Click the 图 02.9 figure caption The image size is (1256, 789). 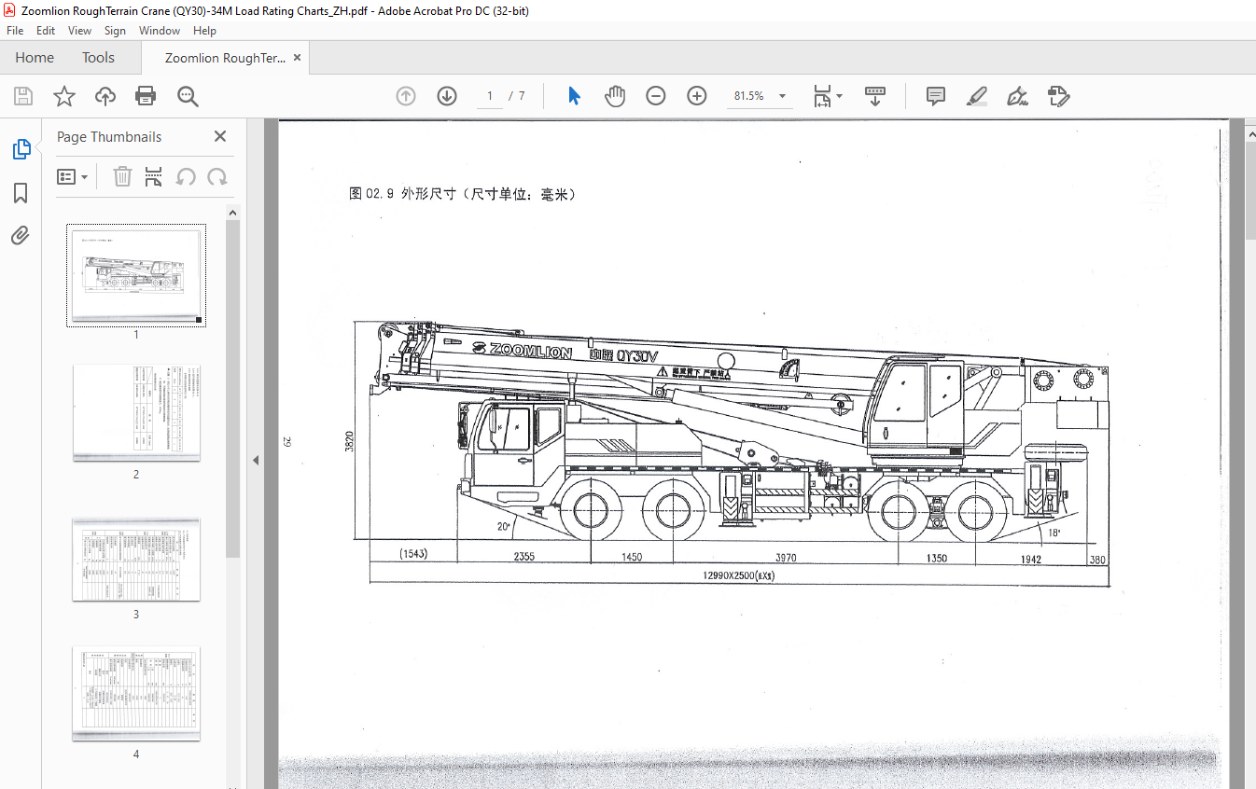click(x=462, y=194)
